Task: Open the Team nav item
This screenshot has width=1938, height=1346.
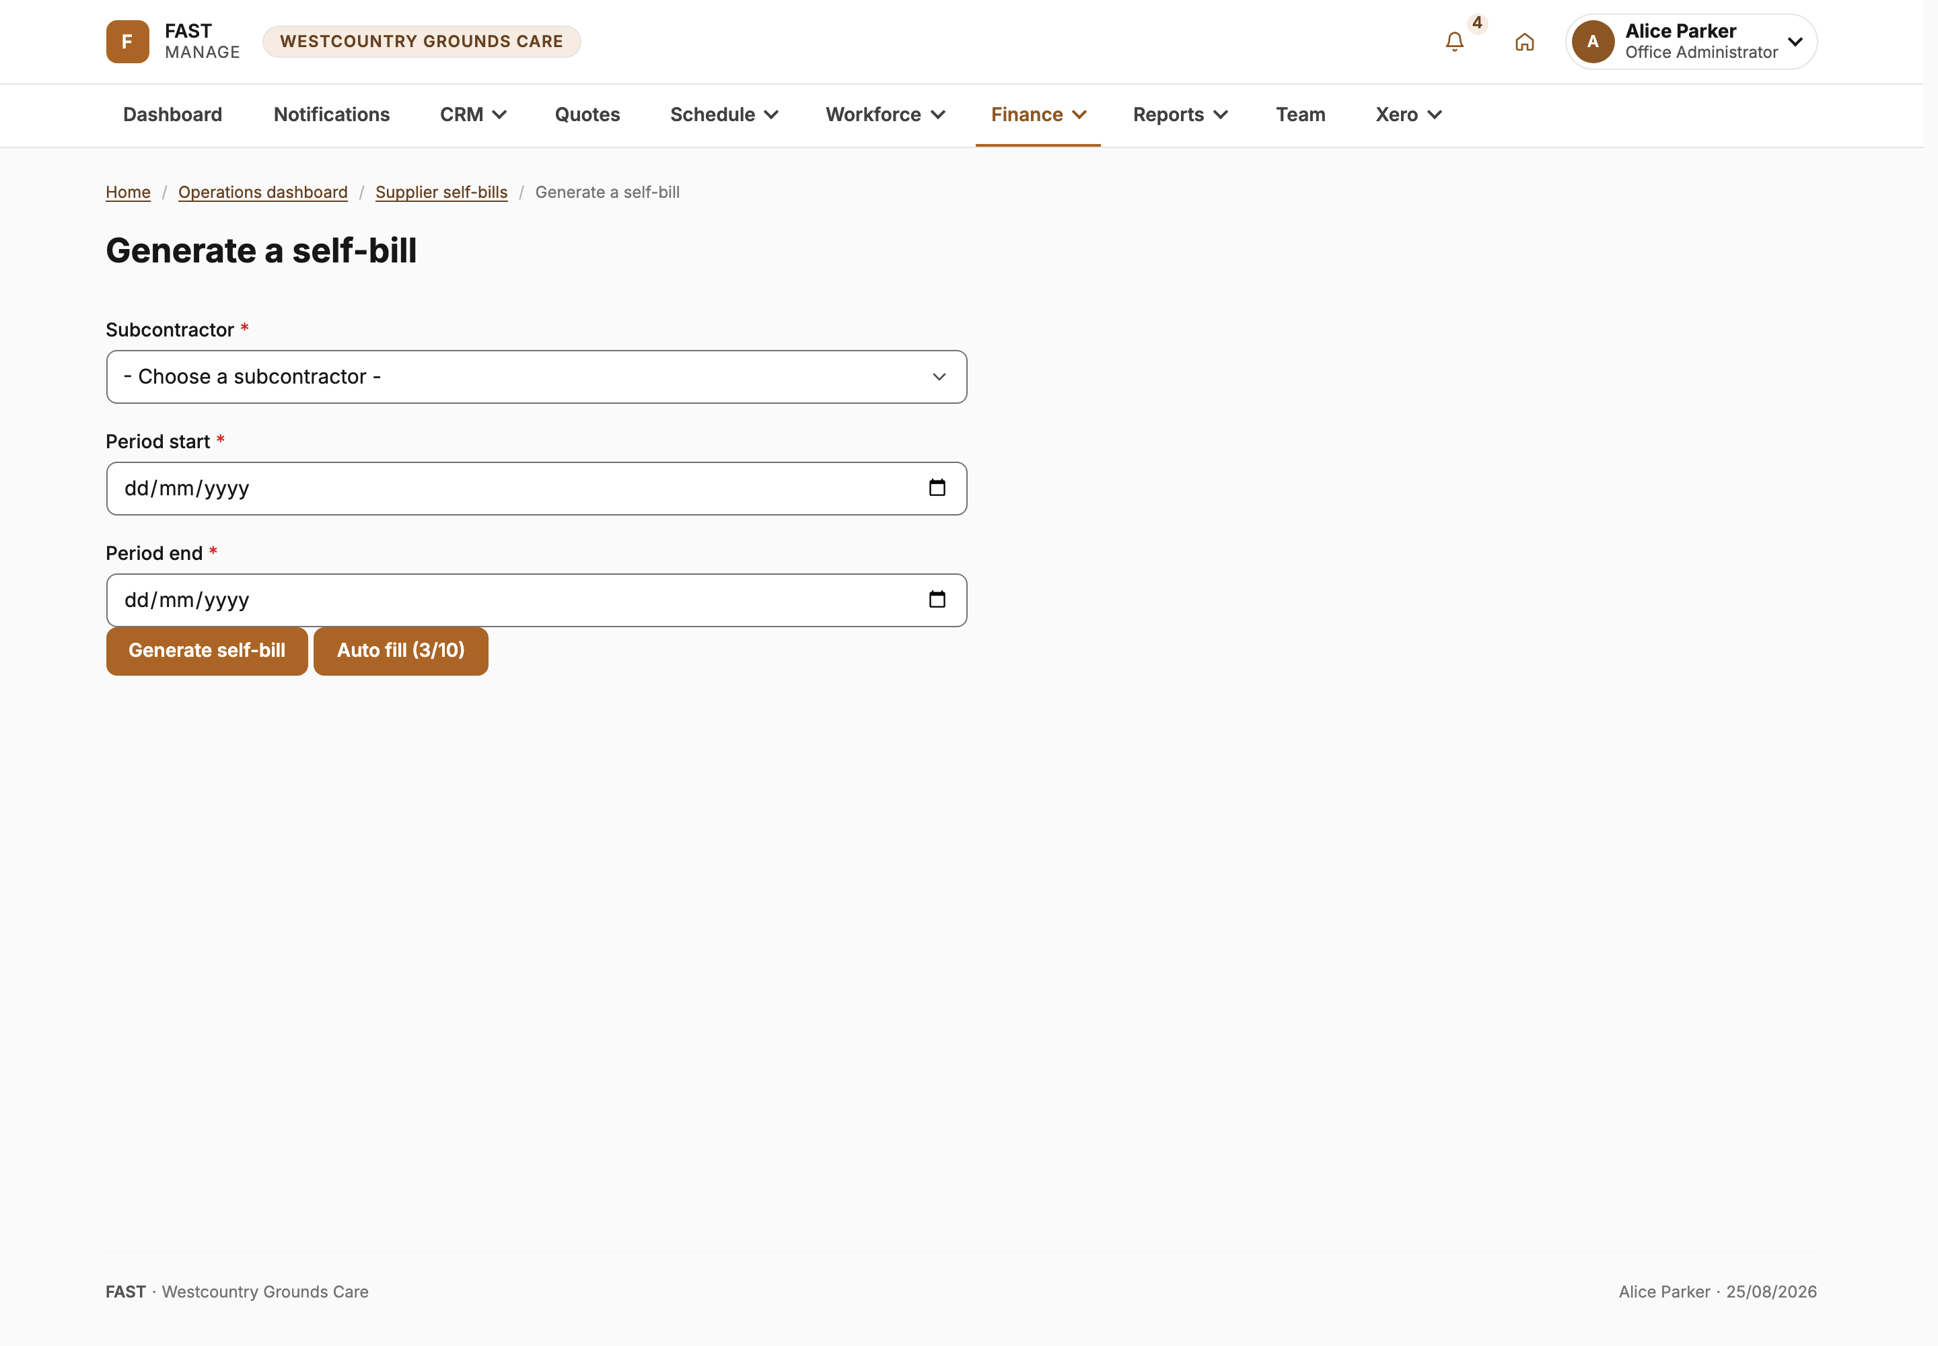Action: pyautogui.click(x=1301, y=114)
